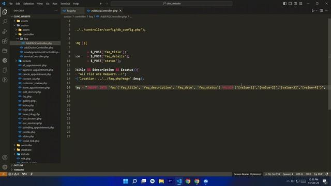Open Windows taskbar search
Image resolution: width=331 pixels, height=186 pixels.
pyautogui.click(x=134, y=181)
